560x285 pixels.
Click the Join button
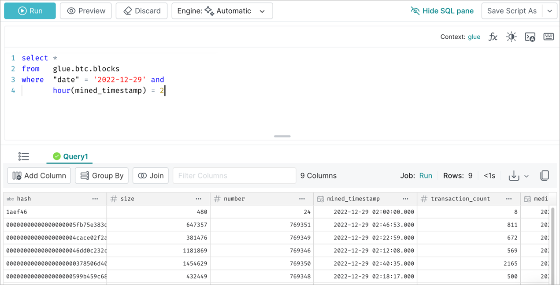point(151,175)
